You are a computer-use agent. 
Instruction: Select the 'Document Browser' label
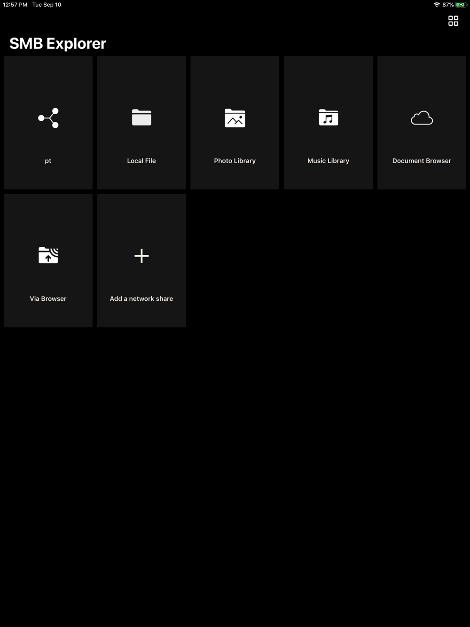[x=422, y=161]
